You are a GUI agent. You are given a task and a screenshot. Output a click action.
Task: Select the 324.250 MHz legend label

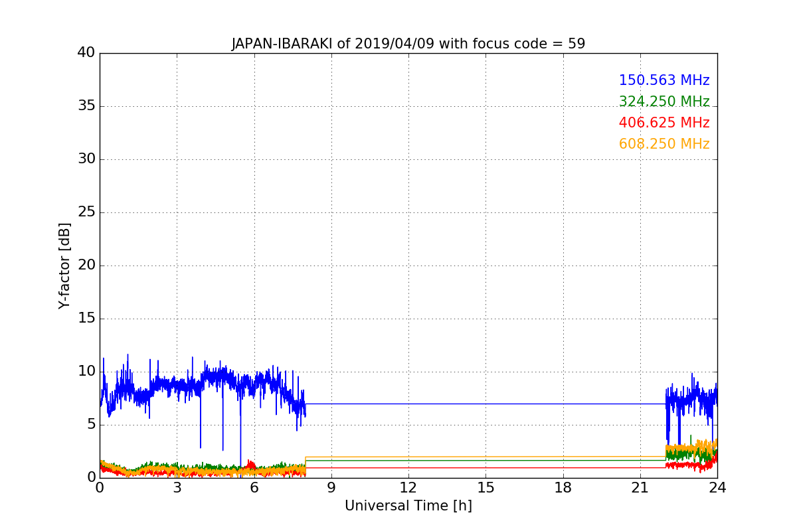click(664, 102)
